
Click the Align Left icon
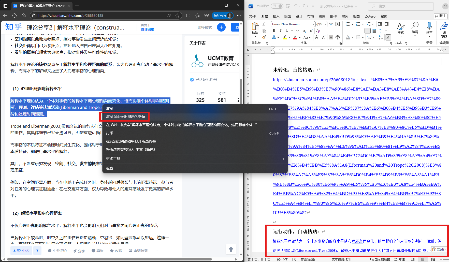tap(348, 31)
